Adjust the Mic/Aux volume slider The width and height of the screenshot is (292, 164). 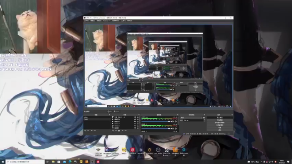[x=156, y=121]
